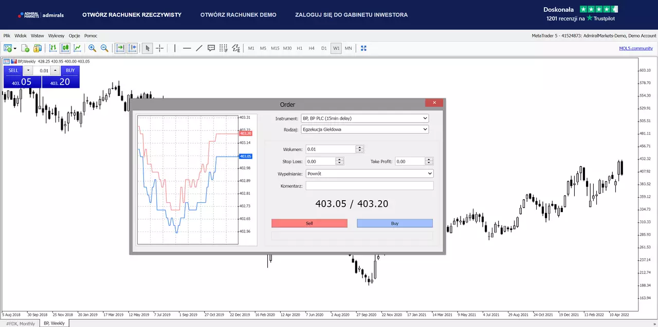This screenshot has width=658, height=327.
Task: Open the Wykresy menu
Action: click(x=56, y=36)
